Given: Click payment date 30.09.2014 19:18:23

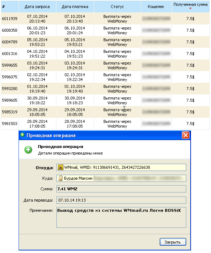Looking at the screenshot, I should [75, 100].
